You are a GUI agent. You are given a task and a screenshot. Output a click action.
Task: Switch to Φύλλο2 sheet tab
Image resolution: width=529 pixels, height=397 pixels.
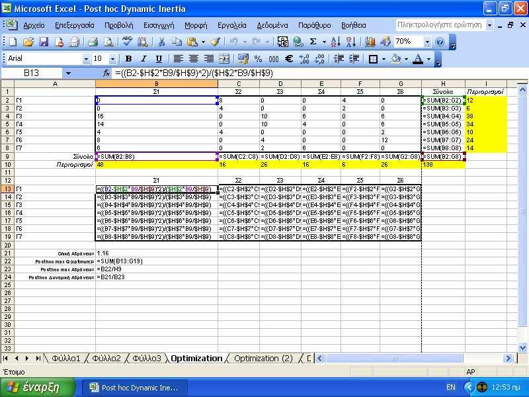pyautogui.click(x=106, y=359)
